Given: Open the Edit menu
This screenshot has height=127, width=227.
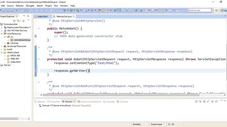Looking at the screenshot, I should (x=3, y=6).
